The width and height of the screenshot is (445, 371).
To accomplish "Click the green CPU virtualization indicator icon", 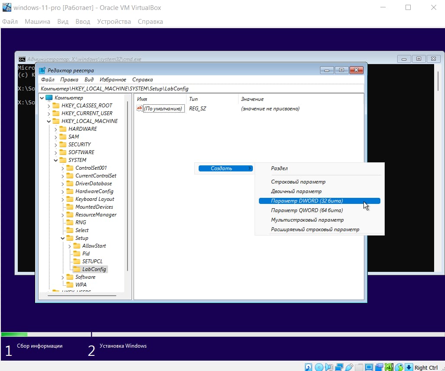I will pos(389,367).
